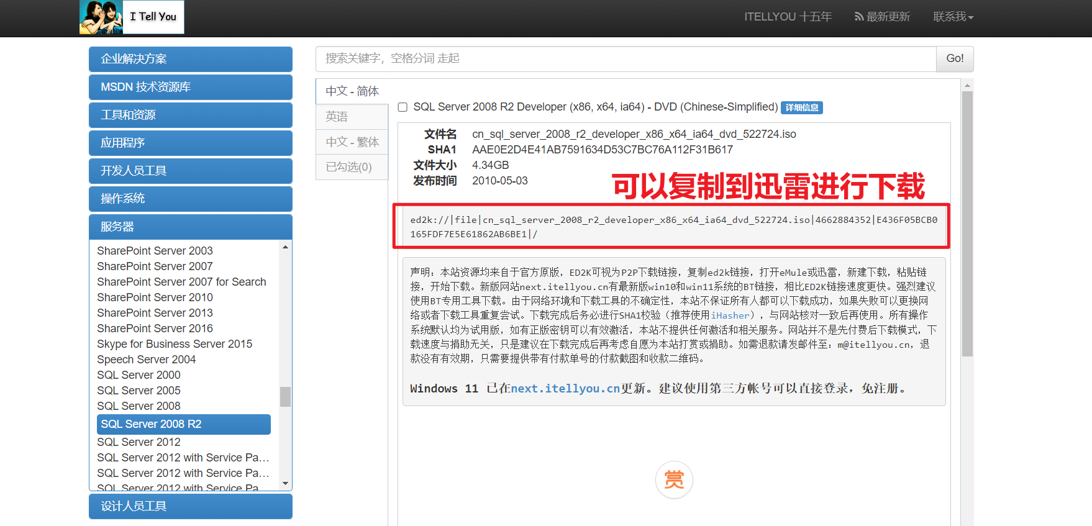
Task: Expand the 设计人员工具 category
Action: 191,506
